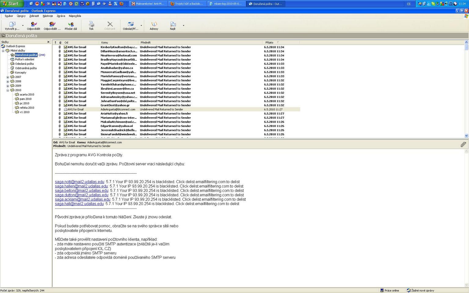Open the Soubor menu
Viewport: 469px width, 293px height.
point(9,16)
